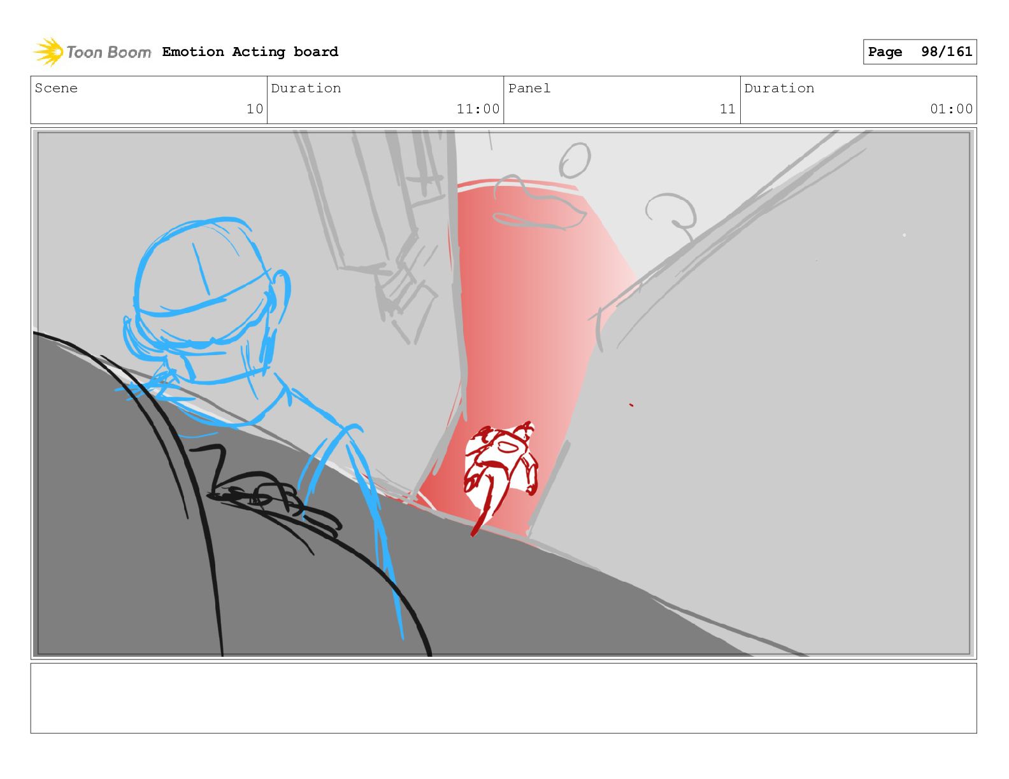Image resolution: width=1009 pixels, height=779 pixels.
Task: Click the 'Page 98/161' page indicator box
Action: pyautogui.click(x=920, y=52)
